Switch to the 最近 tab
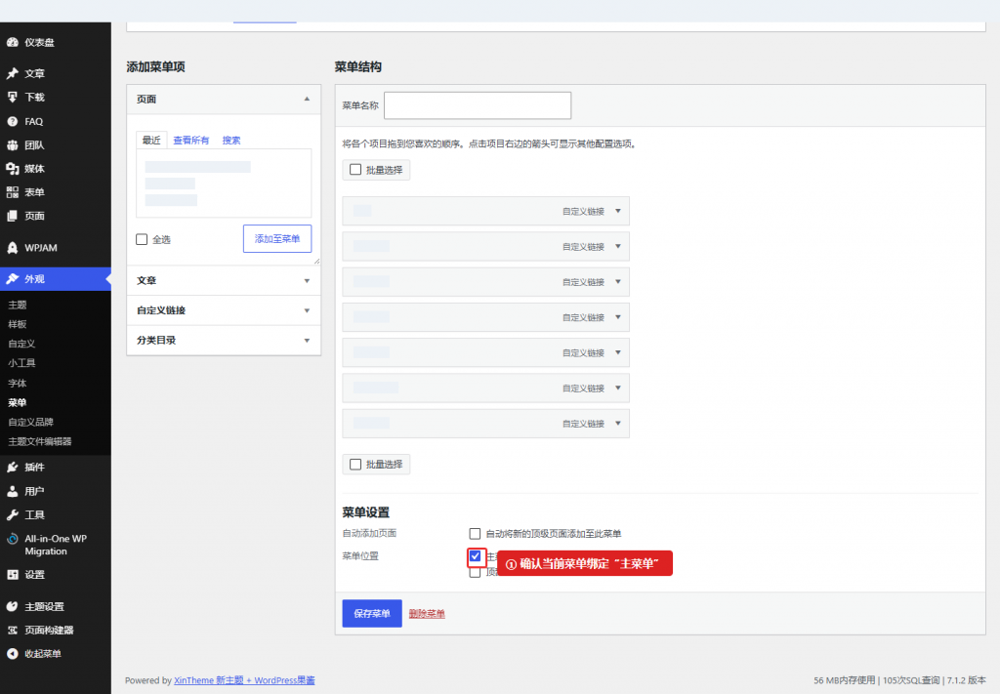This screenshot has width=1000, height=694. point(151,141)
